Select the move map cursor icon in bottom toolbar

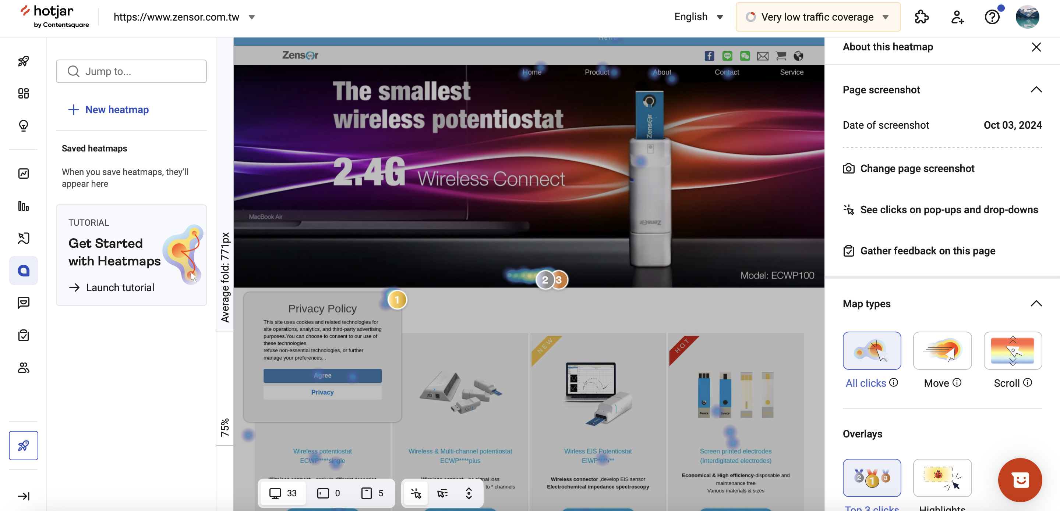pyautogui.click(x=442, y=493)
